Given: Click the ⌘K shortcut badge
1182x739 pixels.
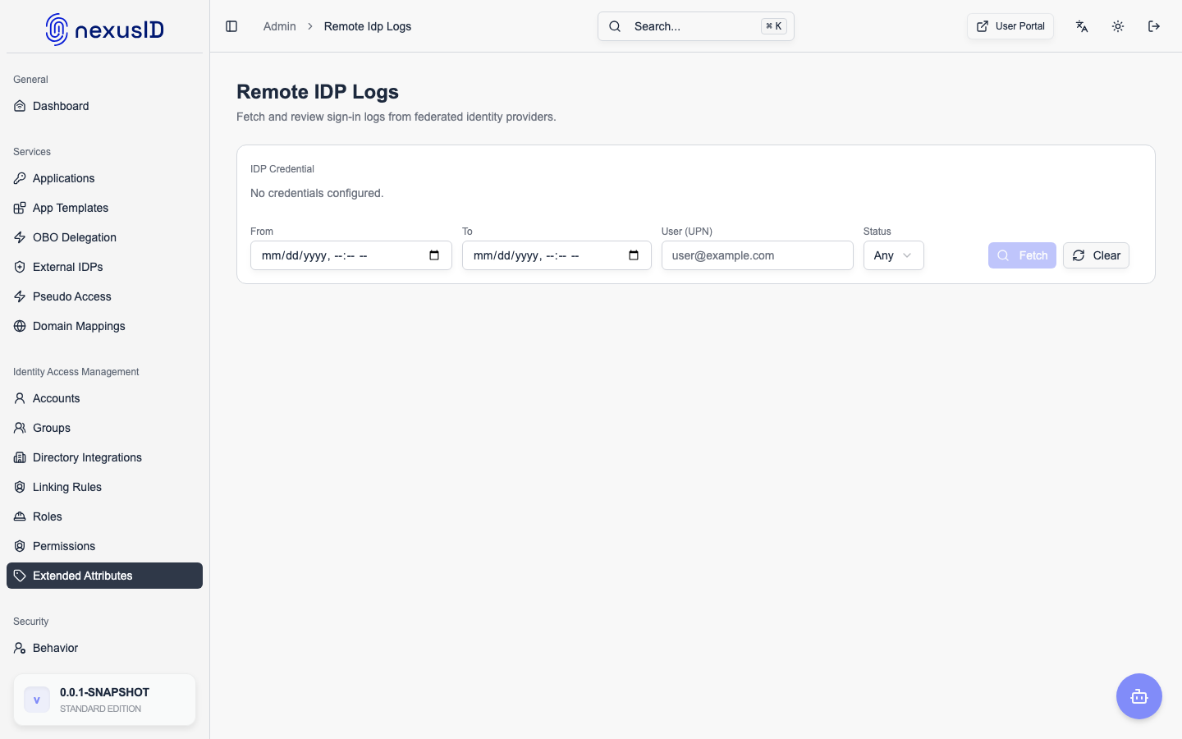Looking at the screenshot, I should (773, 26).
